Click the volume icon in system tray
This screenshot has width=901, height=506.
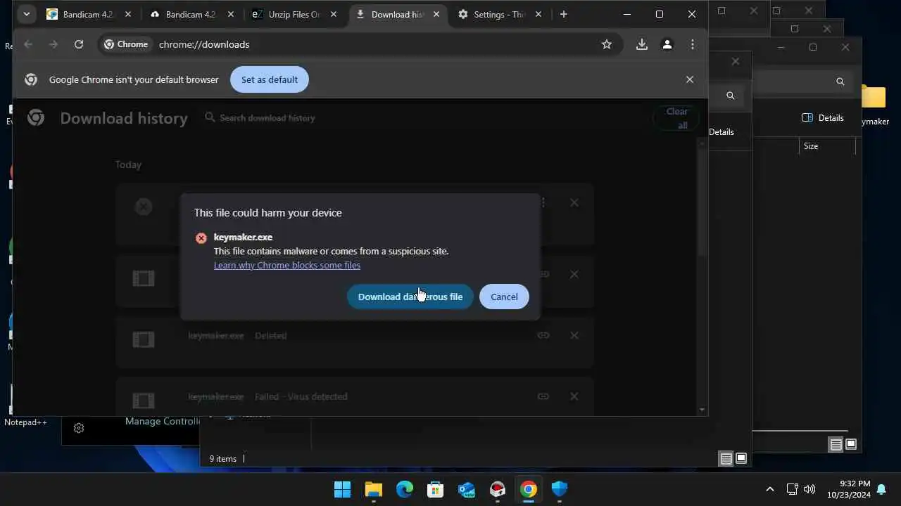point(809,489)
